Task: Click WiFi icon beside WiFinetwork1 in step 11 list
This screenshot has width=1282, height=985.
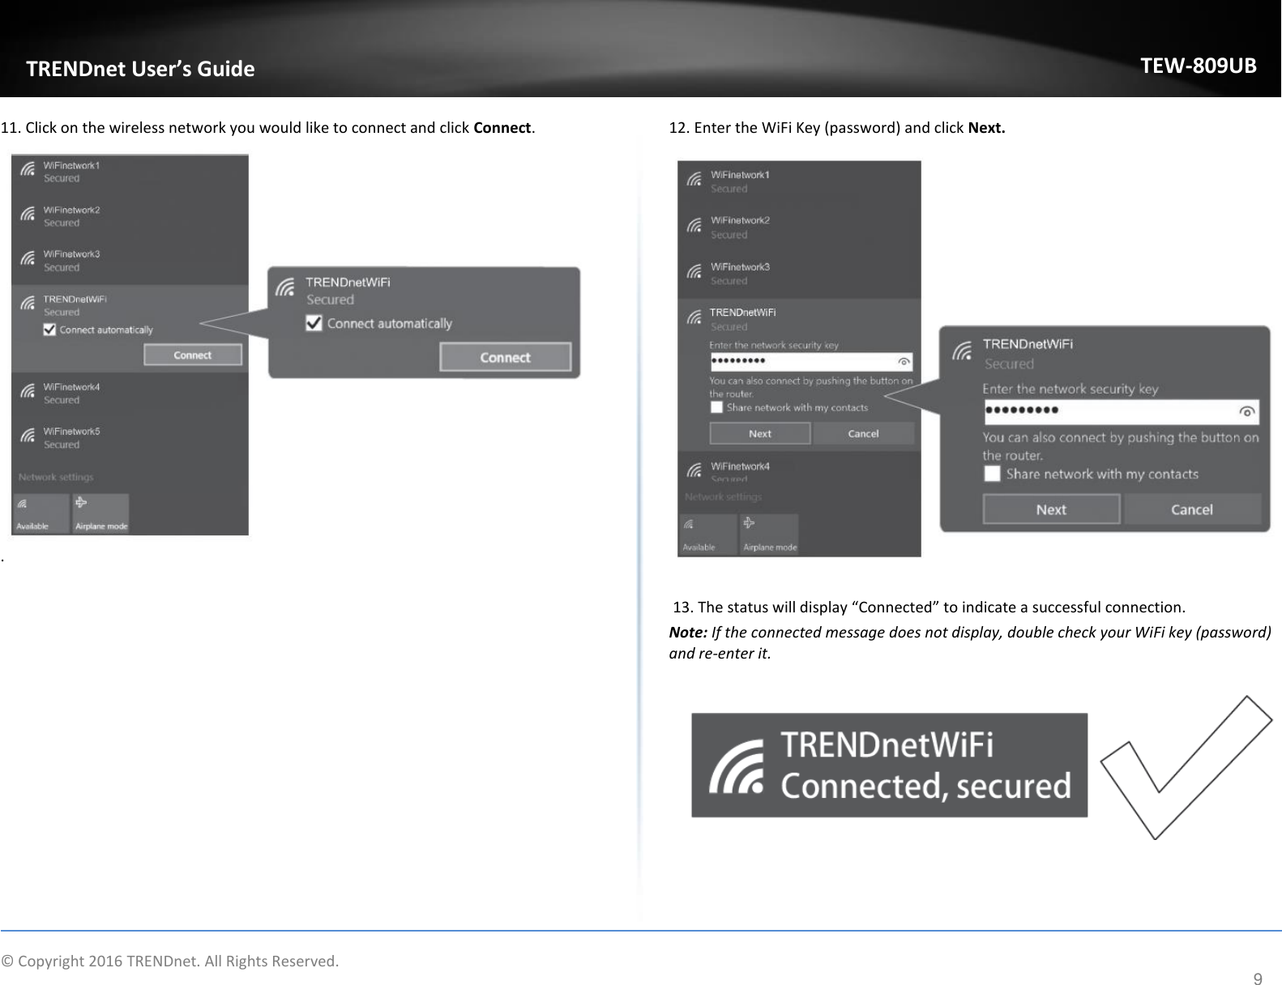Action: pos(28,169)
